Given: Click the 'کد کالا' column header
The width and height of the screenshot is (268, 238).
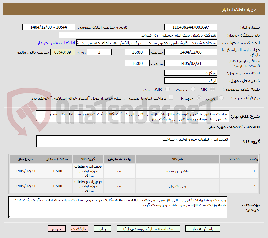Looking at the screenshot, I should point(234,159).
